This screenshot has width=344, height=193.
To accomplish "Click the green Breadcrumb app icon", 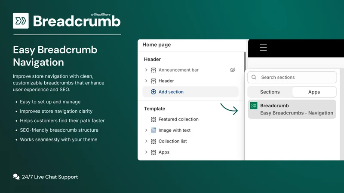I will coord(254,106).
